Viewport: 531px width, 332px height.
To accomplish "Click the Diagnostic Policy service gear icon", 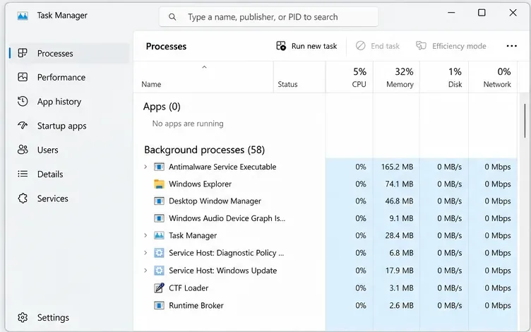I will [159, 253].
